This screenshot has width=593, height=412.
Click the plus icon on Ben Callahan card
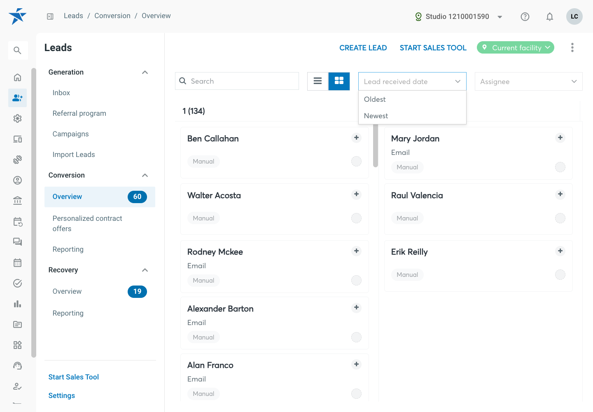tap(357, 138)
